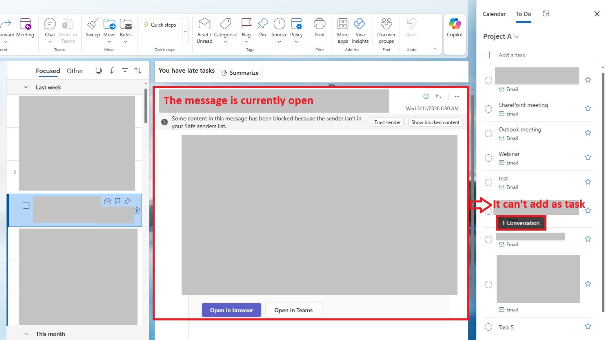This screenshot has height=340, width=606.
Task: Jump to newest arrow in message list
Action: (112, 71)
